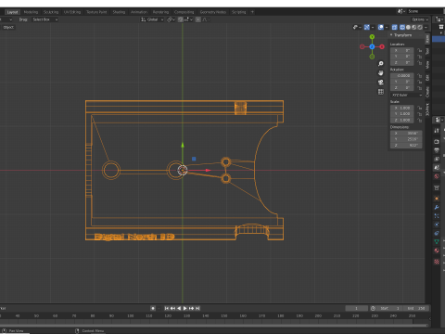This screenshot has height=334, width=445.
Task: Lock Rotation X value
Action: click(419, 75)
